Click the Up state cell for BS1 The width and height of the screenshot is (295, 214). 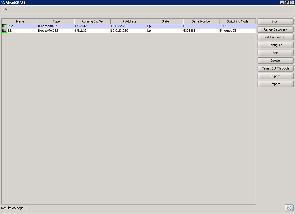pos(165,31)
